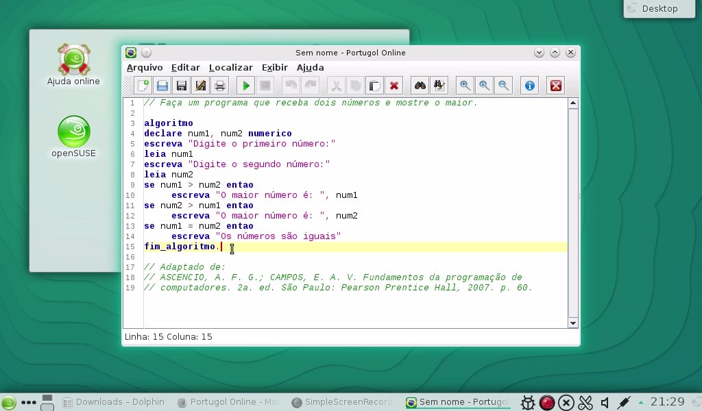
Task: Open the volume speaker tray icon
Action: point(605,403)
